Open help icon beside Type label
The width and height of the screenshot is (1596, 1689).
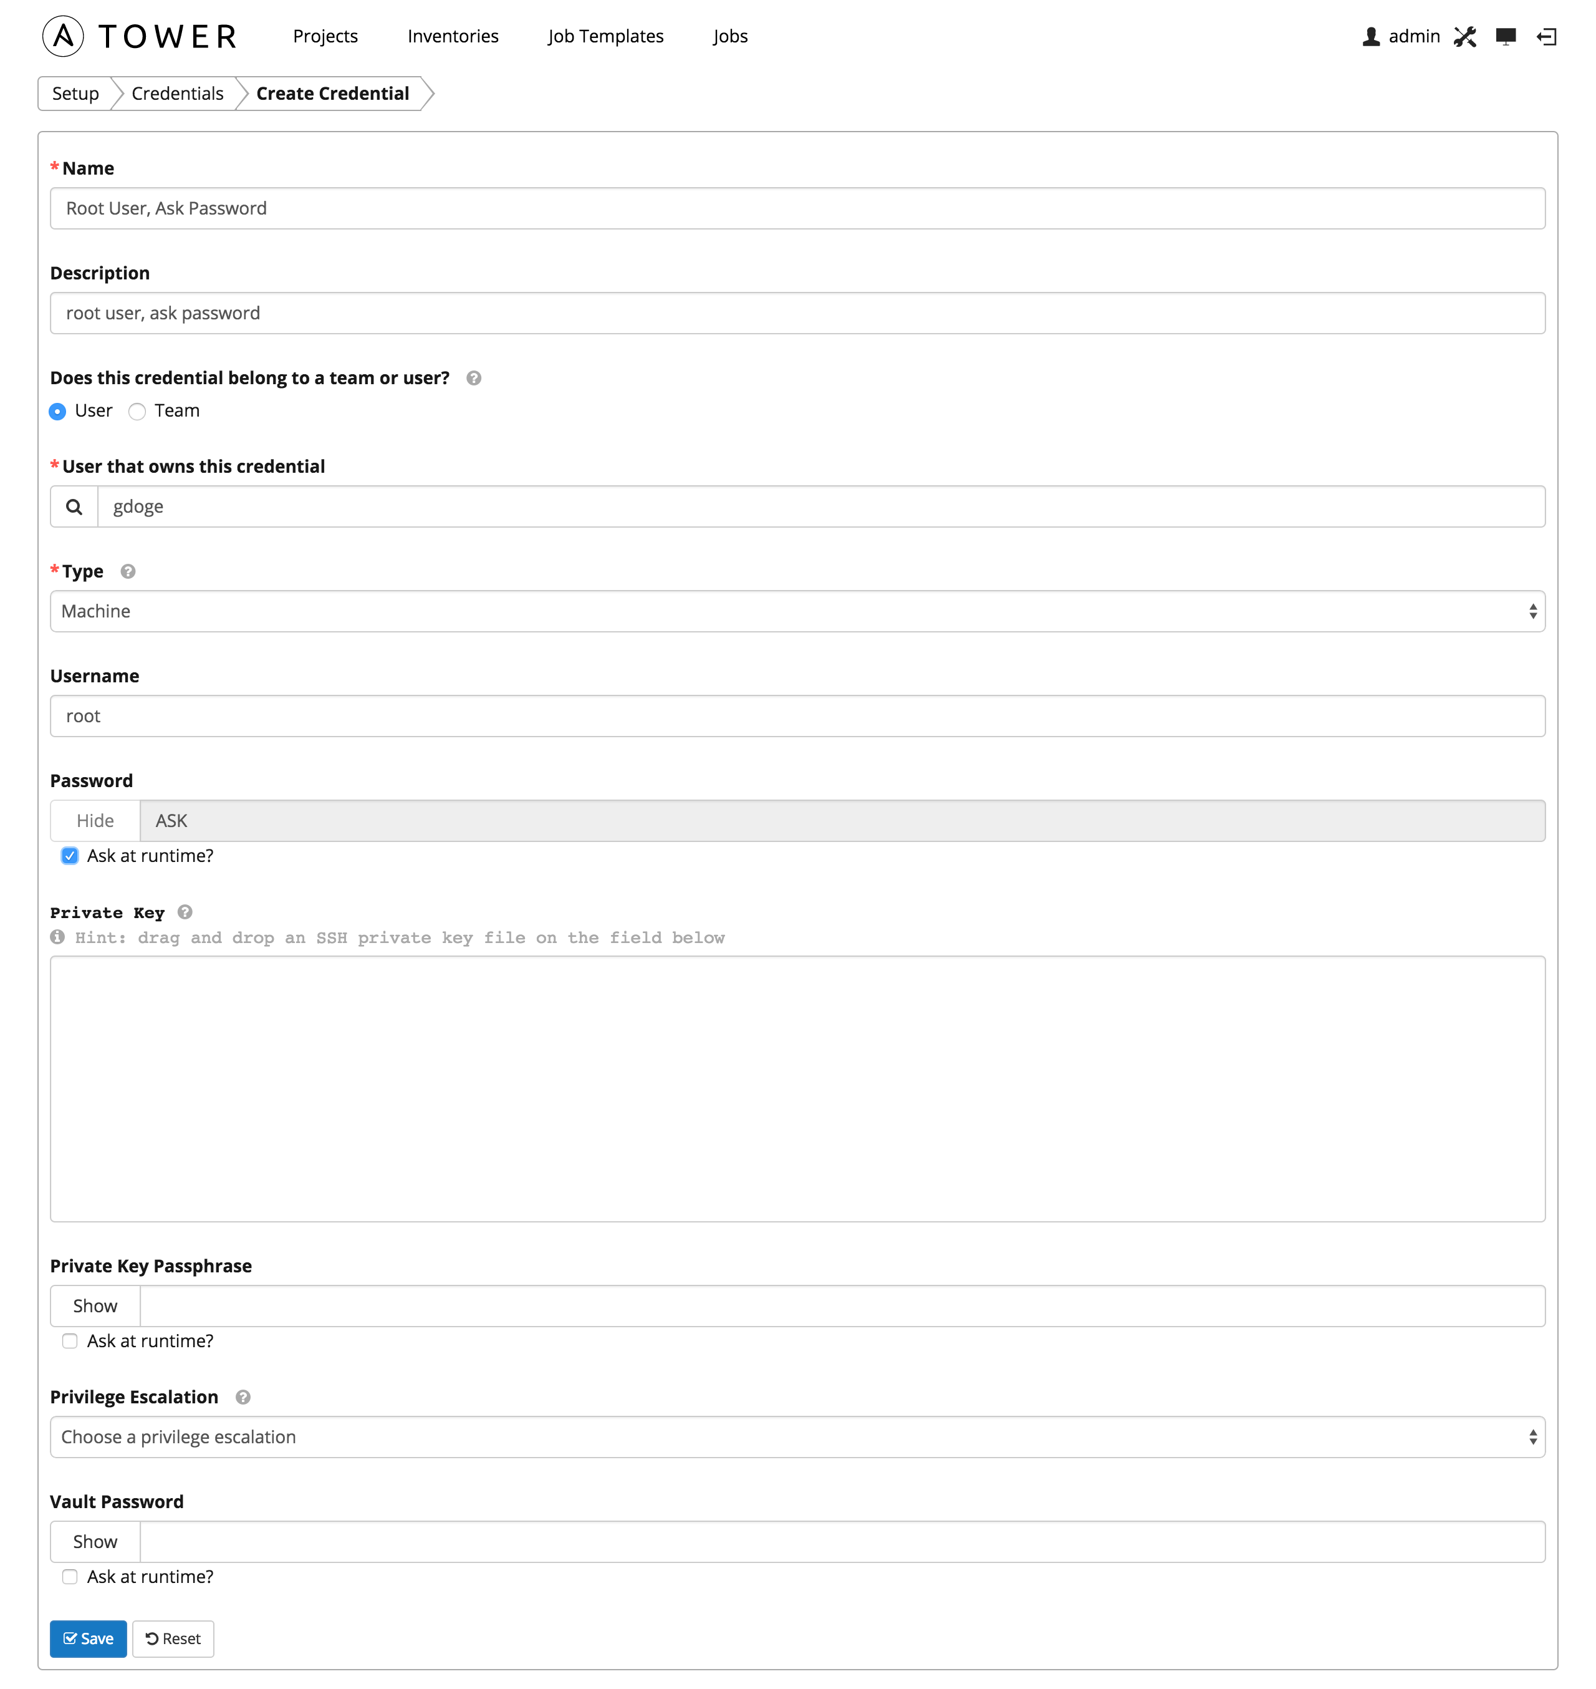click(x=128, y=571)
